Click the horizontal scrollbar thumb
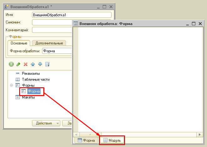207x147 pixels. (90, 134)
